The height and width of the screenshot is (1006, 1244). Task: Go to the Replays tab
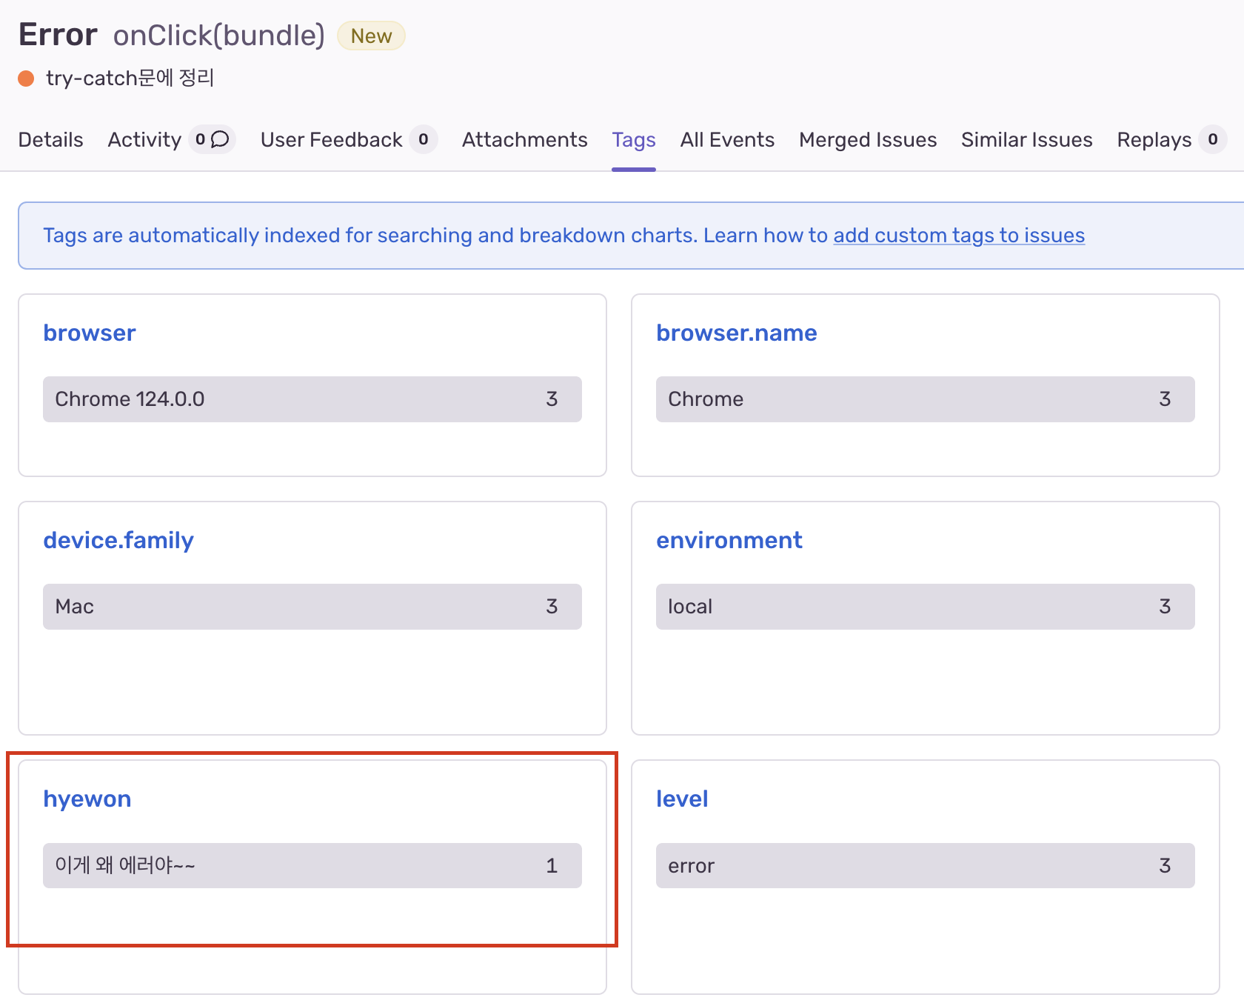[x=1154, y=139]
